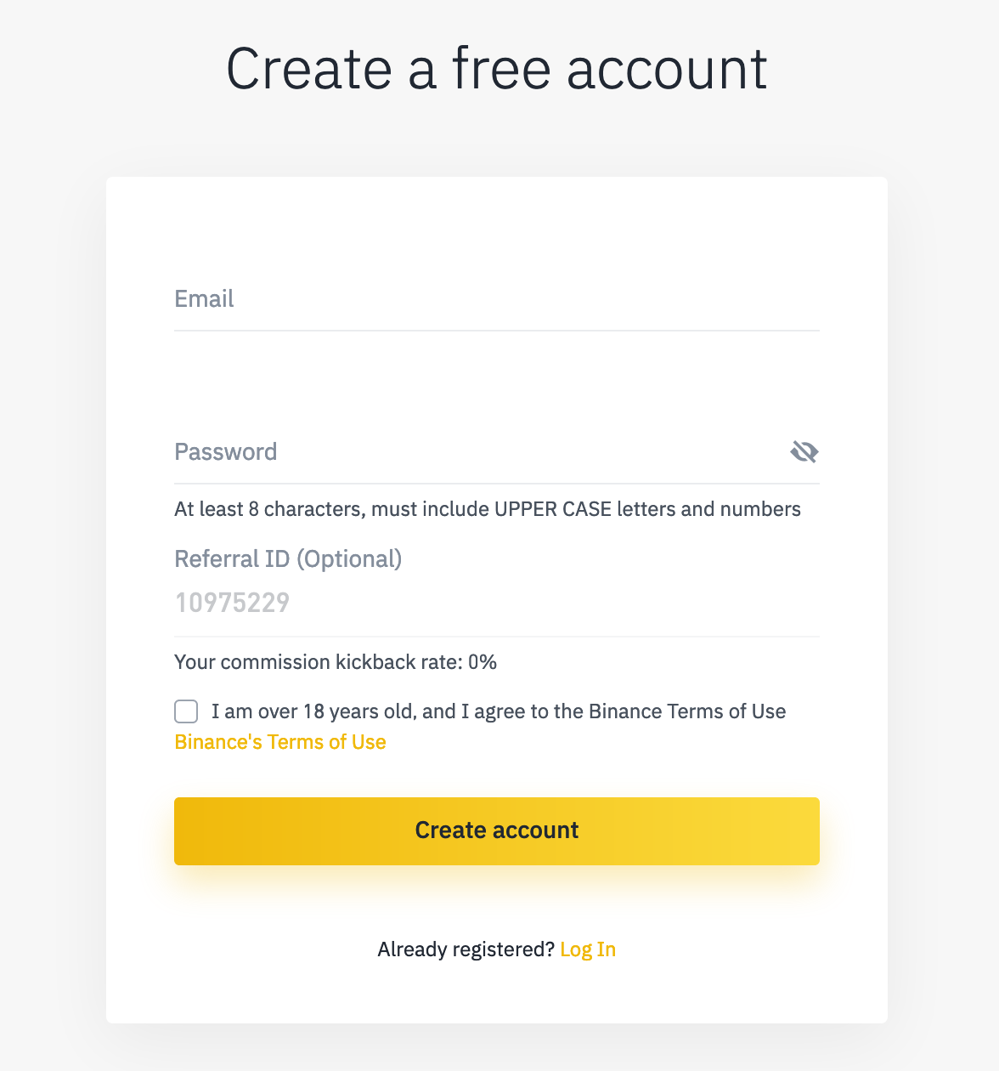Click the commission kickback rate text

pyautogui.click(x=336, y=662)
